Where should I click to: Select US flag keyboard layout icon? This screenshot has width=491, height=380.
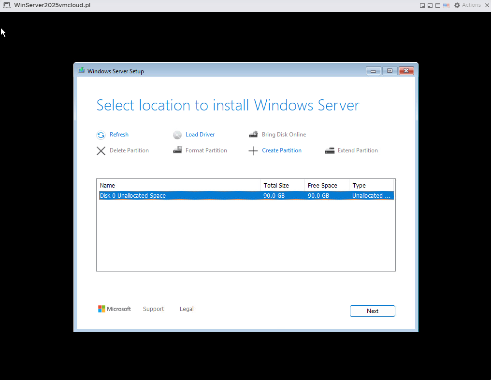tap(446, 5)
